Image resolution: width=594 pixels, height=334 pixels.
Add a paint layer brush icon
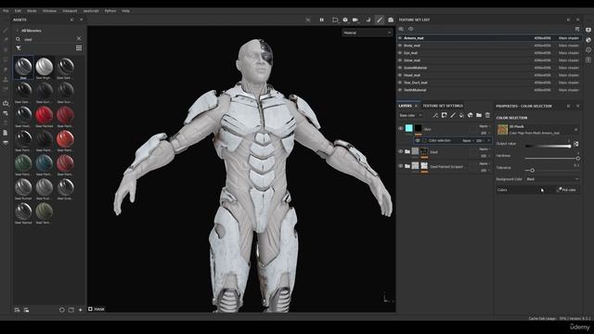tap(453, 115)
